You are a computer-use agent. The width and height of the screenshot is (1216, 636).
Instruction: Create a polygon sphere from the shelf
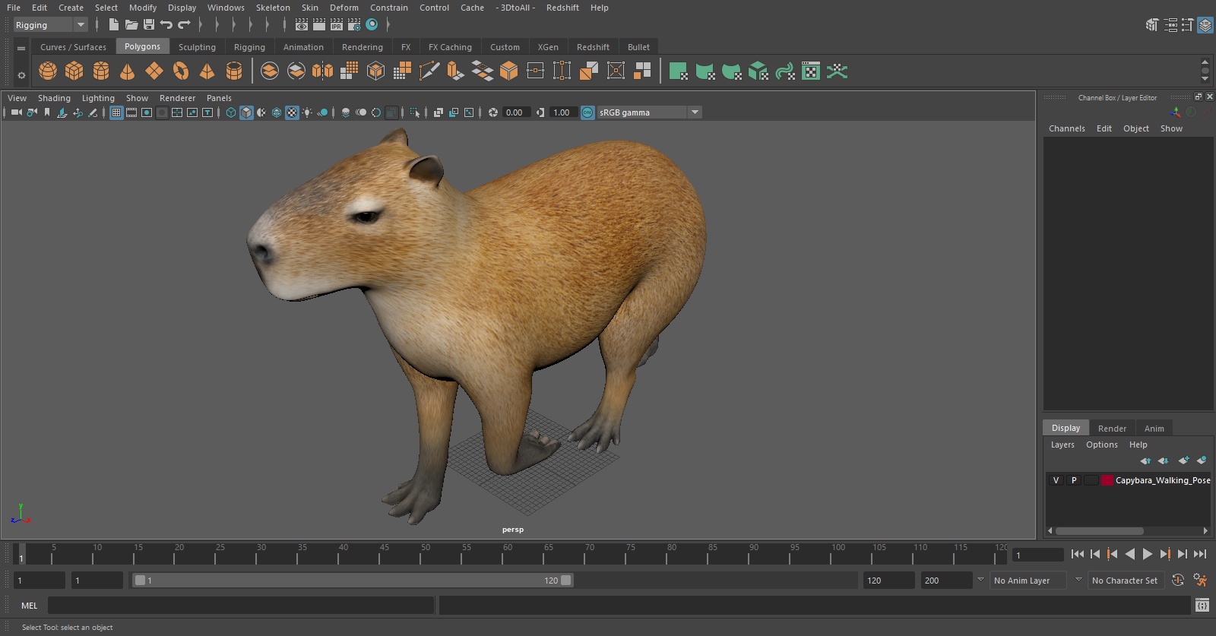48,71
